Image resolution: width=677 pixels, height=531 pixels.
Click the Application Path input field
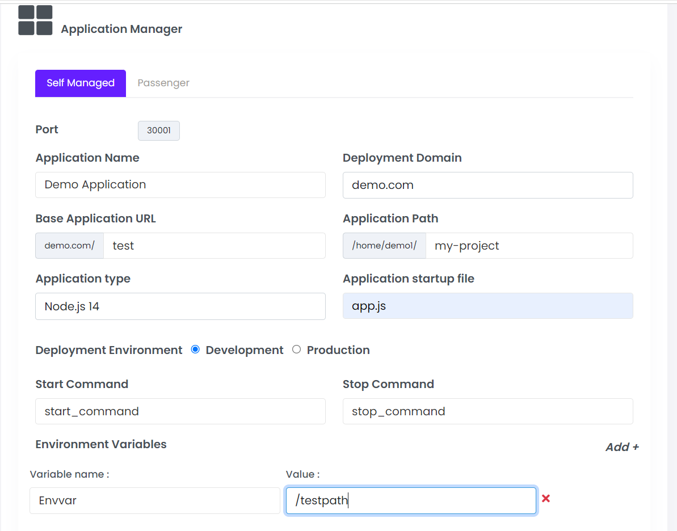click(x=529, y=246)
